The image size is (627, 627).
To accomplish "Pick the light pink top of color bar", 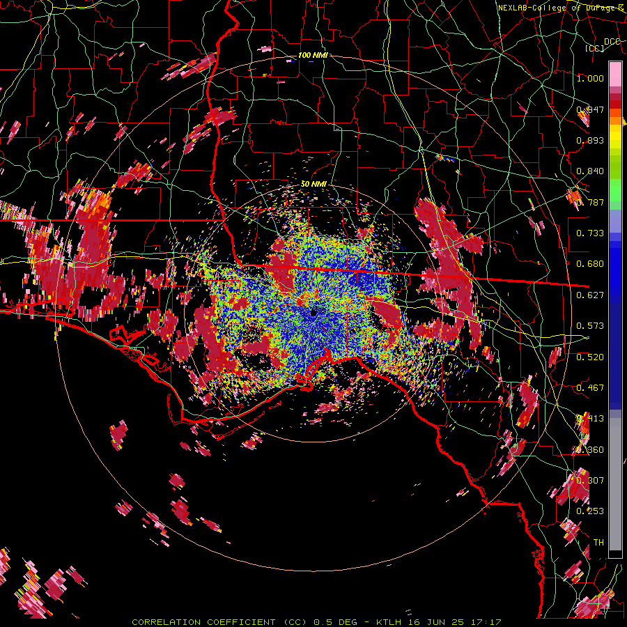I will [615, 74].
